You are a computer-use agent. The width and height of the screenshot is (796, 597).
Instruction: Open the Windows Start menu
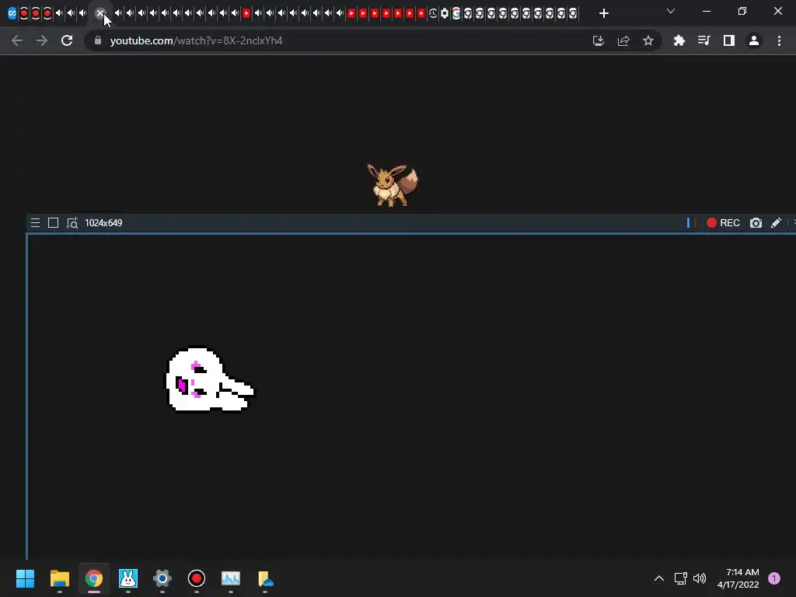coord(26,578)
